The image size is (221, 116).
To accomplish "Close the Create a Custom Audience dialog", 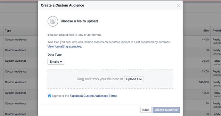I will [x=178, y=5].
